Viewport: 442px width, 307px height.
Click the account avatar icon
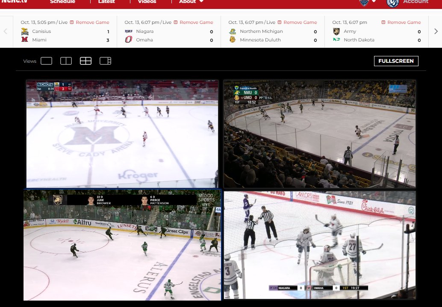[393, 2]
